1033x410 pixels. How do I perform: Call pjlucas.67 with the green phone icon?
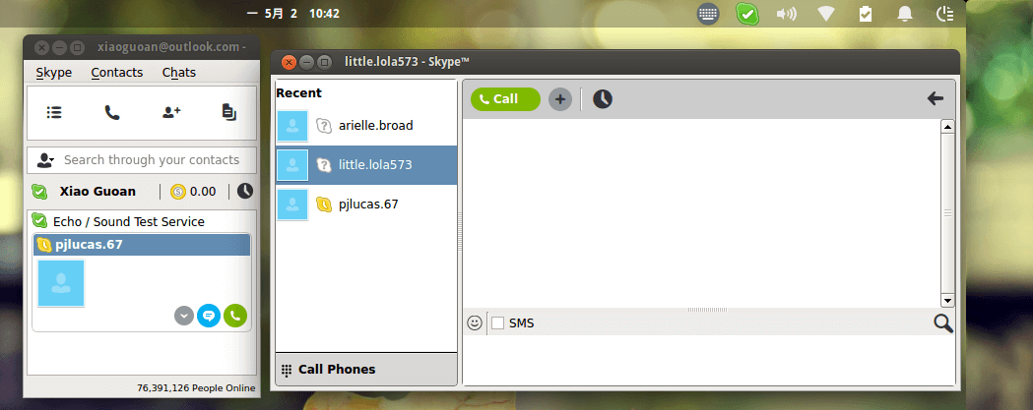pos(235,316)
